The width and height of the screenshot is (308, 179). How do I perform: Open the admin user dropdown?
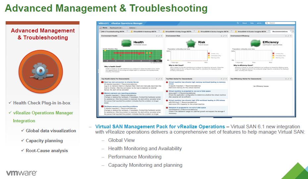[x=261, y=23]
